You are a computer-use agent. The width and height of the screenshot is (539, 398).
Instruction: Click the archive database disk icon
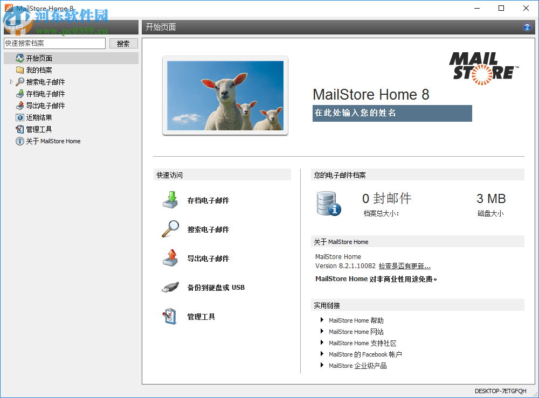[x=329, y=204]
